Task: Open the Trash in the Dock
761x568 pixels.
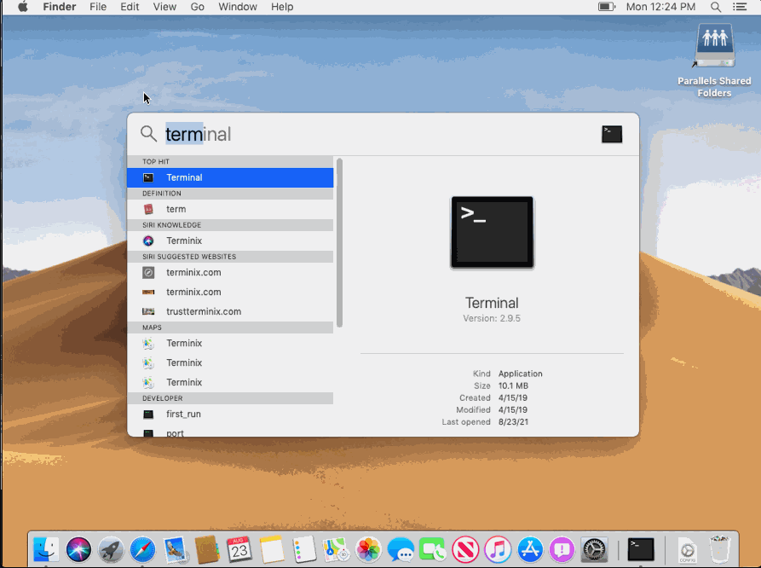Action: (720, 549)
